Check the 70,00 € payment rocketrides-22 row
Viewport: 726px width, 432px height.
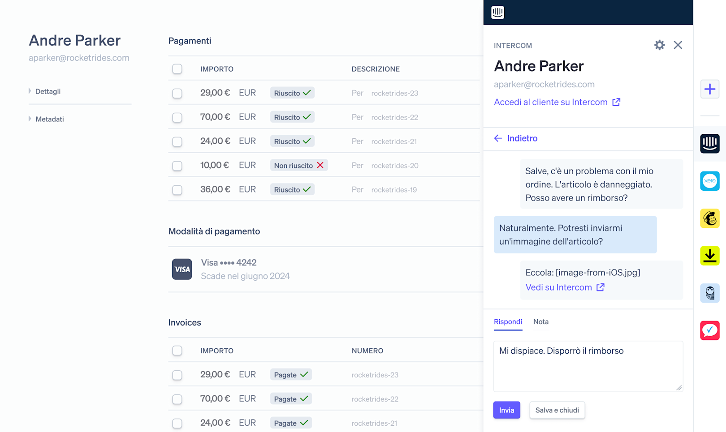(177, 117)
